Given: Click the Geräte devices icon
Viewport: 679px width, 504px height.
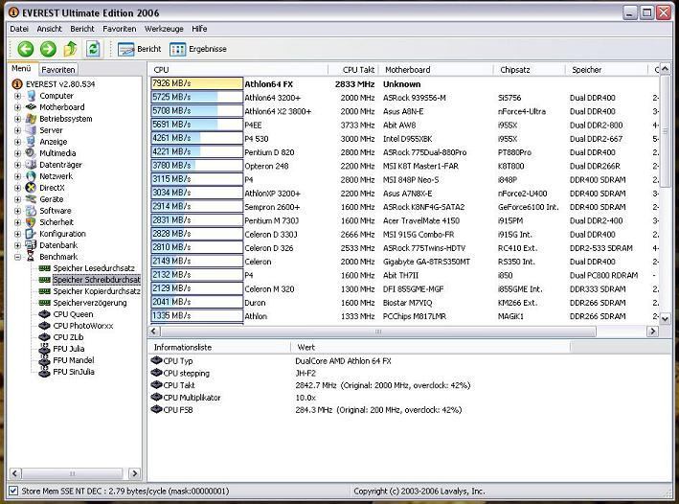Looking at the screenshot, I should (x=31, y=199).
